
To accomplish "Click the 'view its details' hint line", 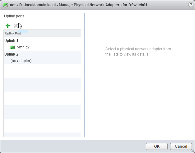I will (127, 54).
